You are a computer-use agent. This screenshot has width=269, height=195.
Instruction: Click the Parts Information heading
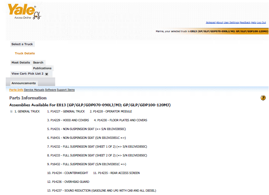click(x=28, y=98)
